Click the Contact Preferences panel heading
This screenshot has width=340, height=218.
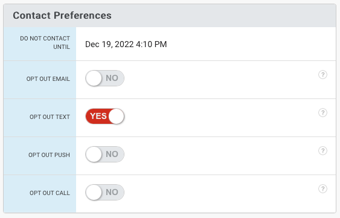tap(62, 16)
